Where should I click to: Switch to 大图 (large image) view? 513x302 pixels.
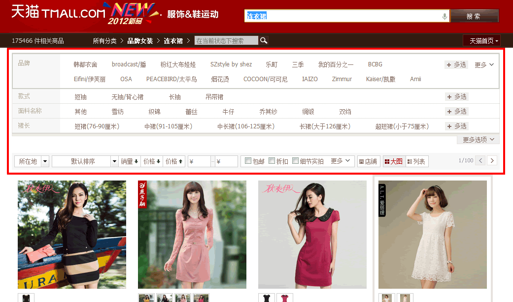[x=393, y=161]
